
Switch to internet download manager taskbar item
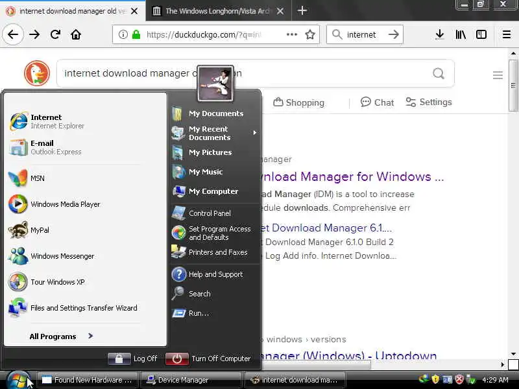(x=295, y=380)
